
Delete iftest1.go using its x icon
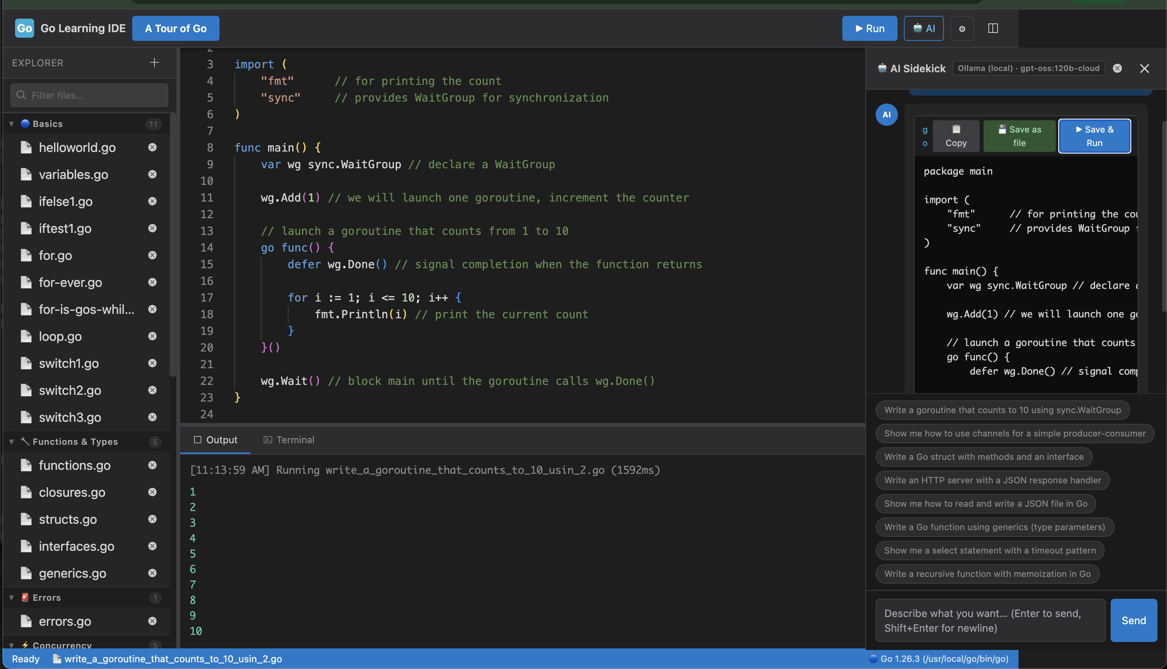[152, 229]
